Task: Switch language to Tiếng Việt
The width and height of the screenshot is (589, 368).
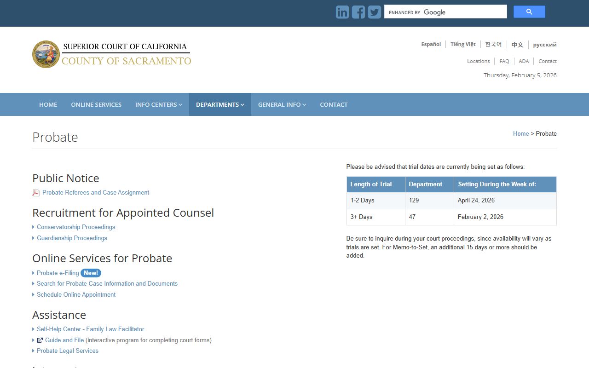Action: (x=463, y=44)
